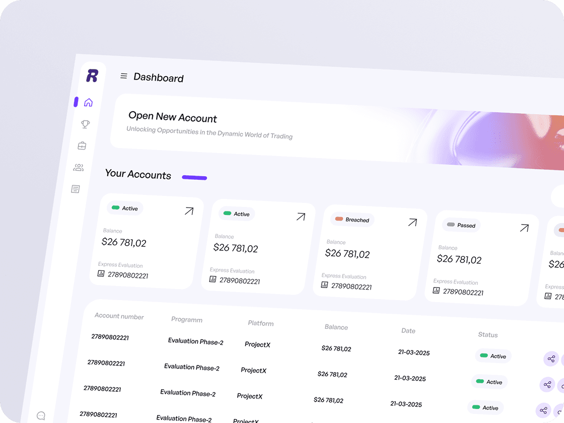Select date 21-03-2025 in first table row
The height and width of the screenshot is (423, 564).
[x=414, y=352]
